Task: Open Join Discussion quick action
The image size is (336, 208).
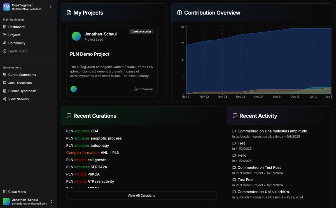Action: click(x=20, y=83)
